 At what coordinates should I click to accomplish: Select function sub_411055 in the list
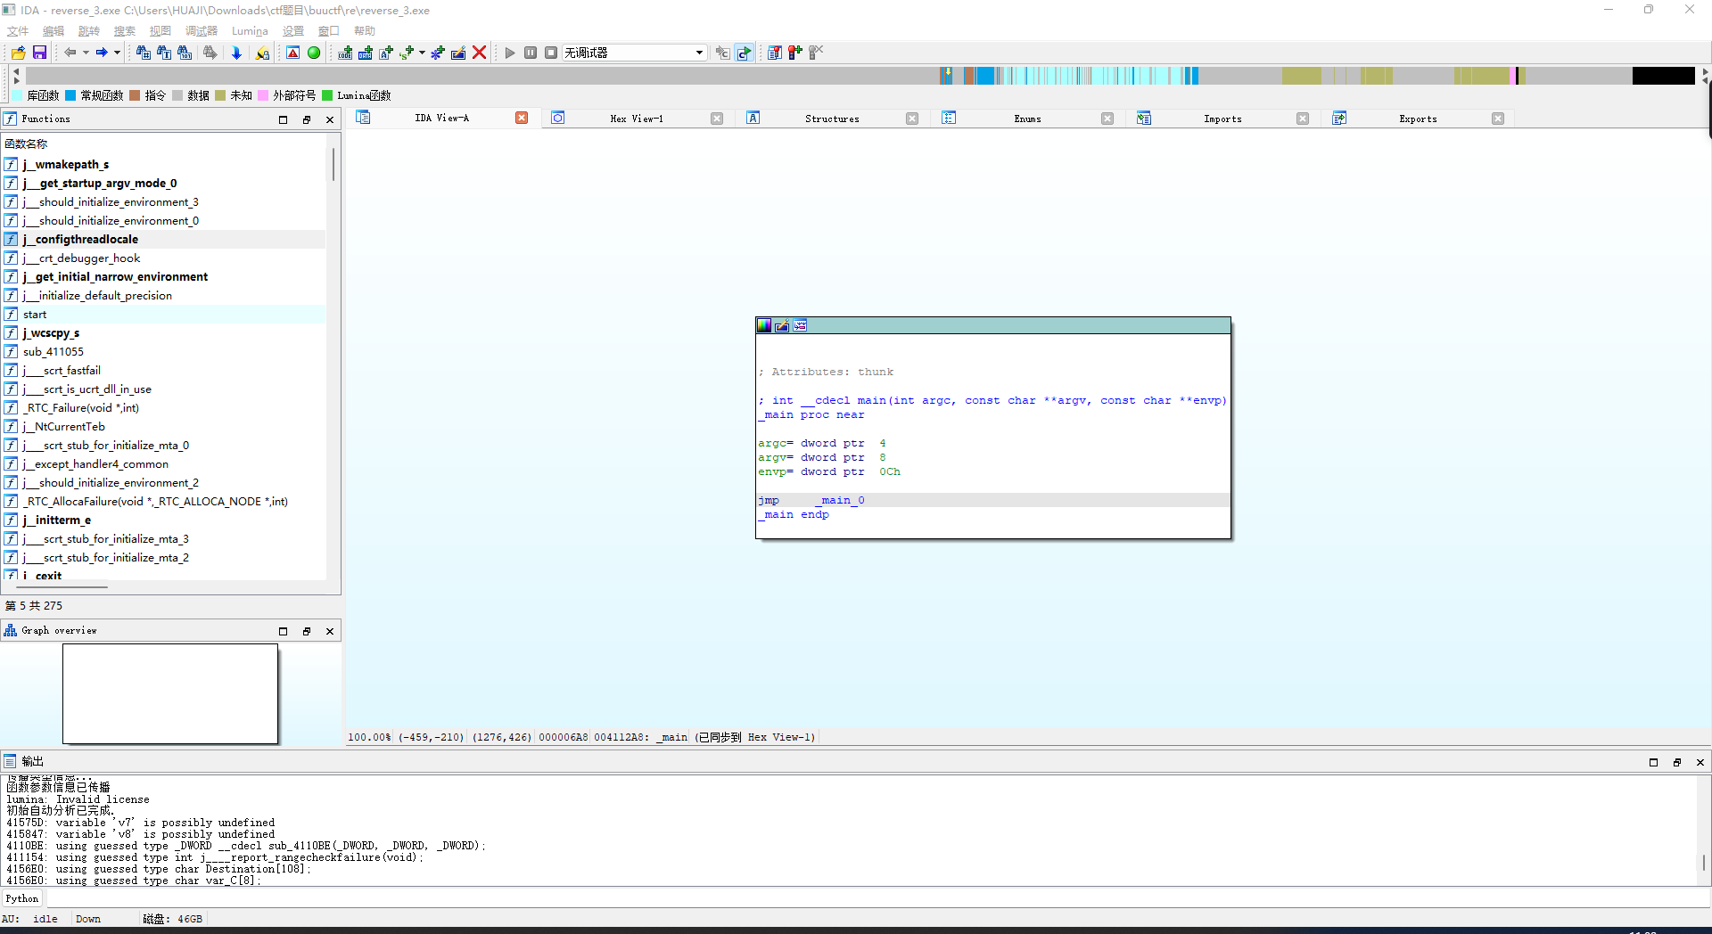click(x=163, y=351)
